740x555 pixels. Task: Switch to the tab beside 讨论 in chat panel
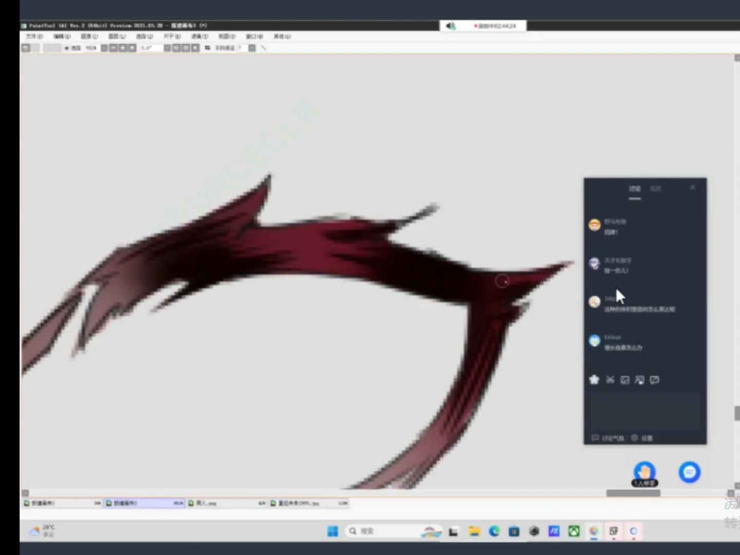tap(655, 189)
